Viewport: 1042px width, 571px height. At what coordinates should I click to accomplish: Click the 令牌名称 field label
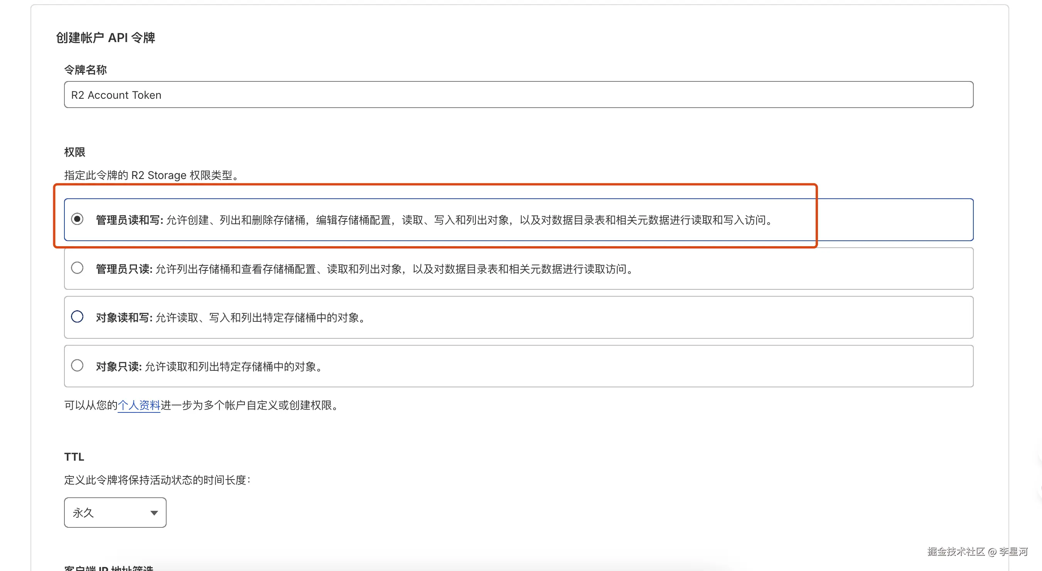pos(85,70)
